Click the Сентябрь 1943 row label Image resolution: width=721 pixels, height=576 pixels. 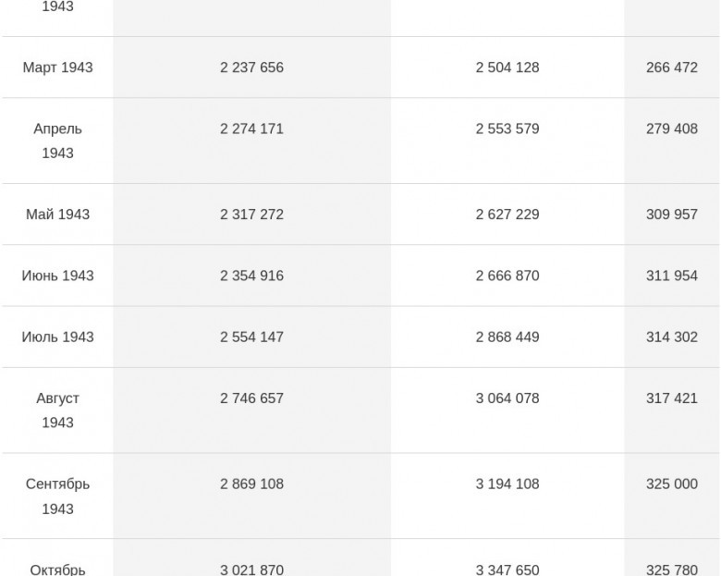tap(57, 496)
